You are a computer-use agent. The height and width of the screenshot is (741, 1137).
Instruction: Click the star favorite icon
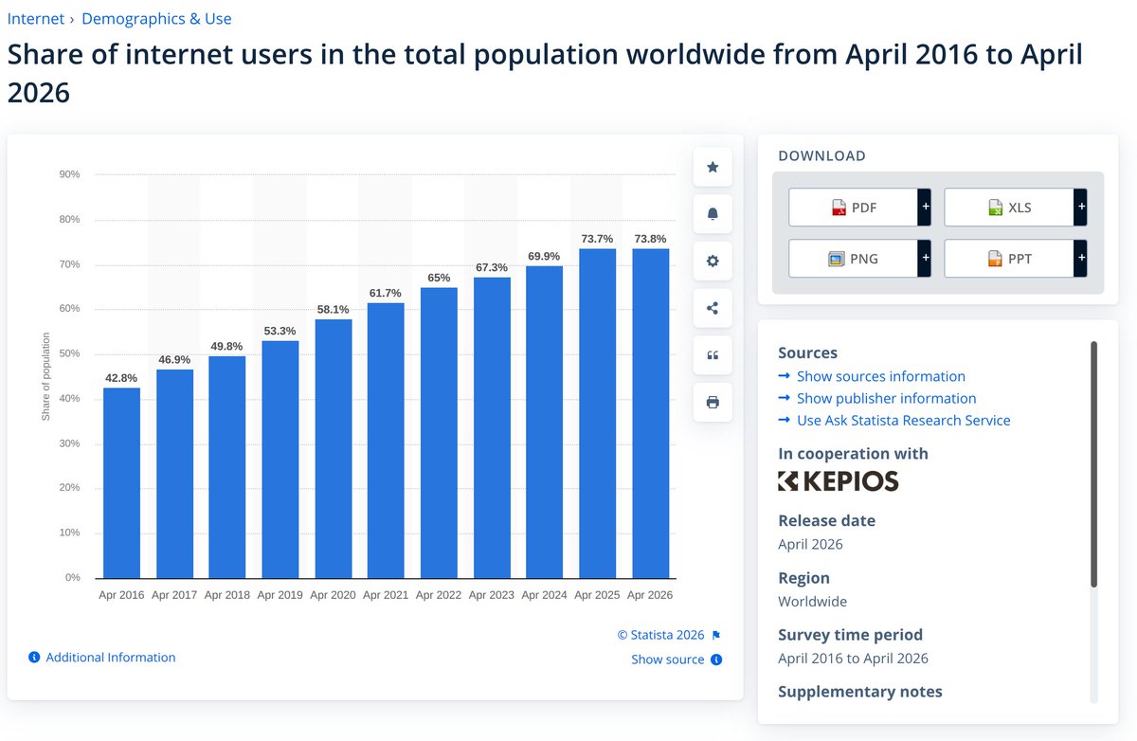pos(713,168)
